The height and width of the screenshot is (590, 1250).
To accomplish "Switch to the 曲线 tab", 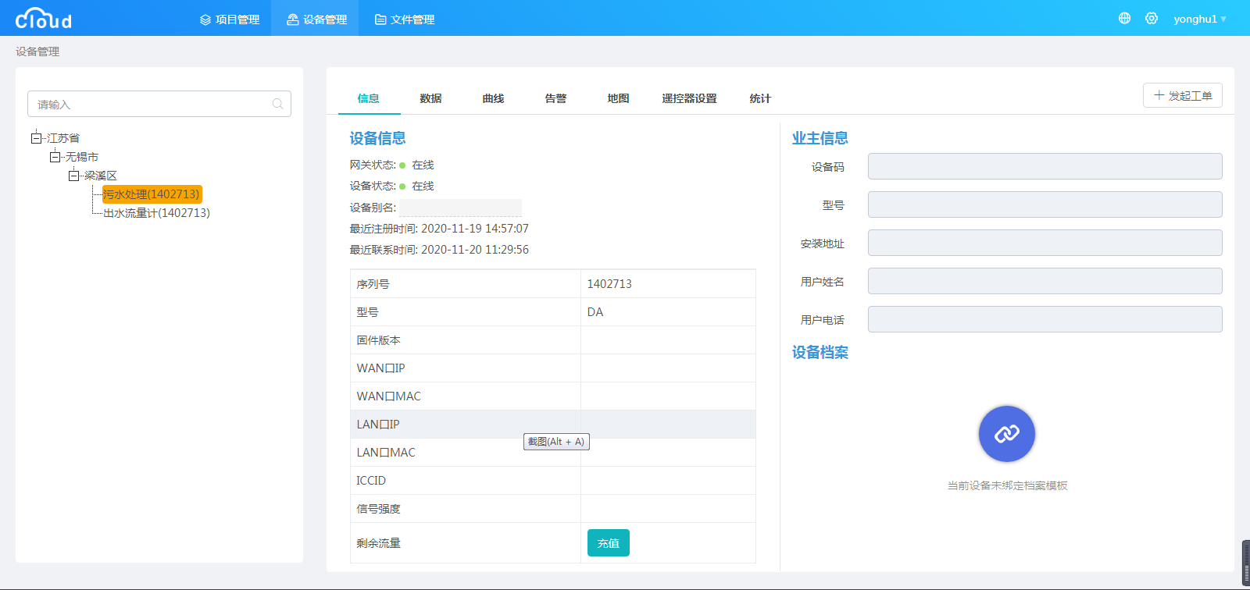I will point(494,98).
